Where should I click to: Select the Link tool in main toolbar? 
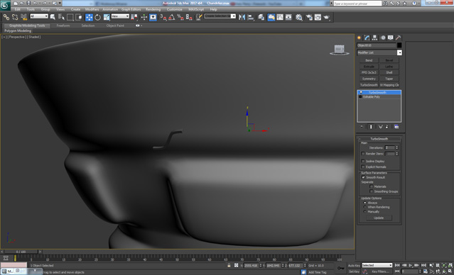coord(6,17)
